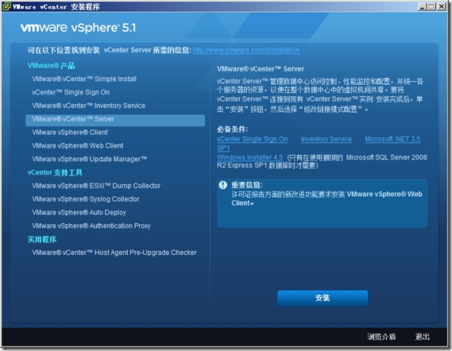Screen dimensions: 452x351
Task: Select VMware vCenter Server entry
Action: 115,120
